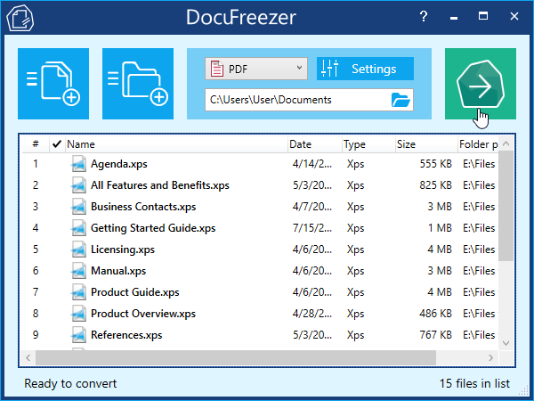Click the 4/14/2... date cell
This screenshot has height=401, width=534.
point(312,164)
